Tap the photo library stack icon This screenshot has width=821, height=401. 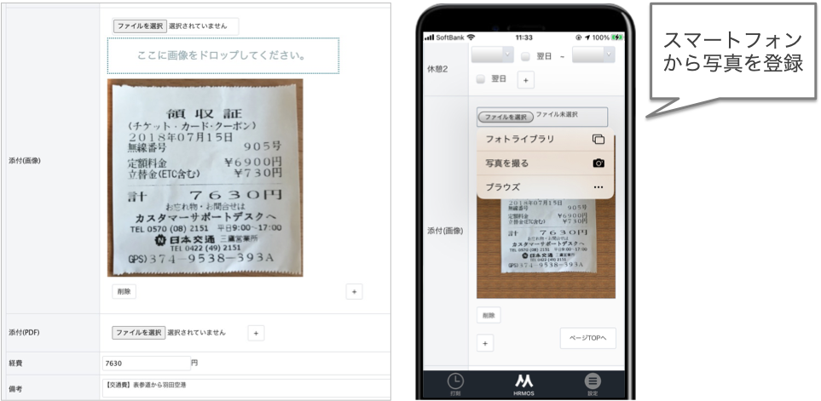click(x=598, y=139)
